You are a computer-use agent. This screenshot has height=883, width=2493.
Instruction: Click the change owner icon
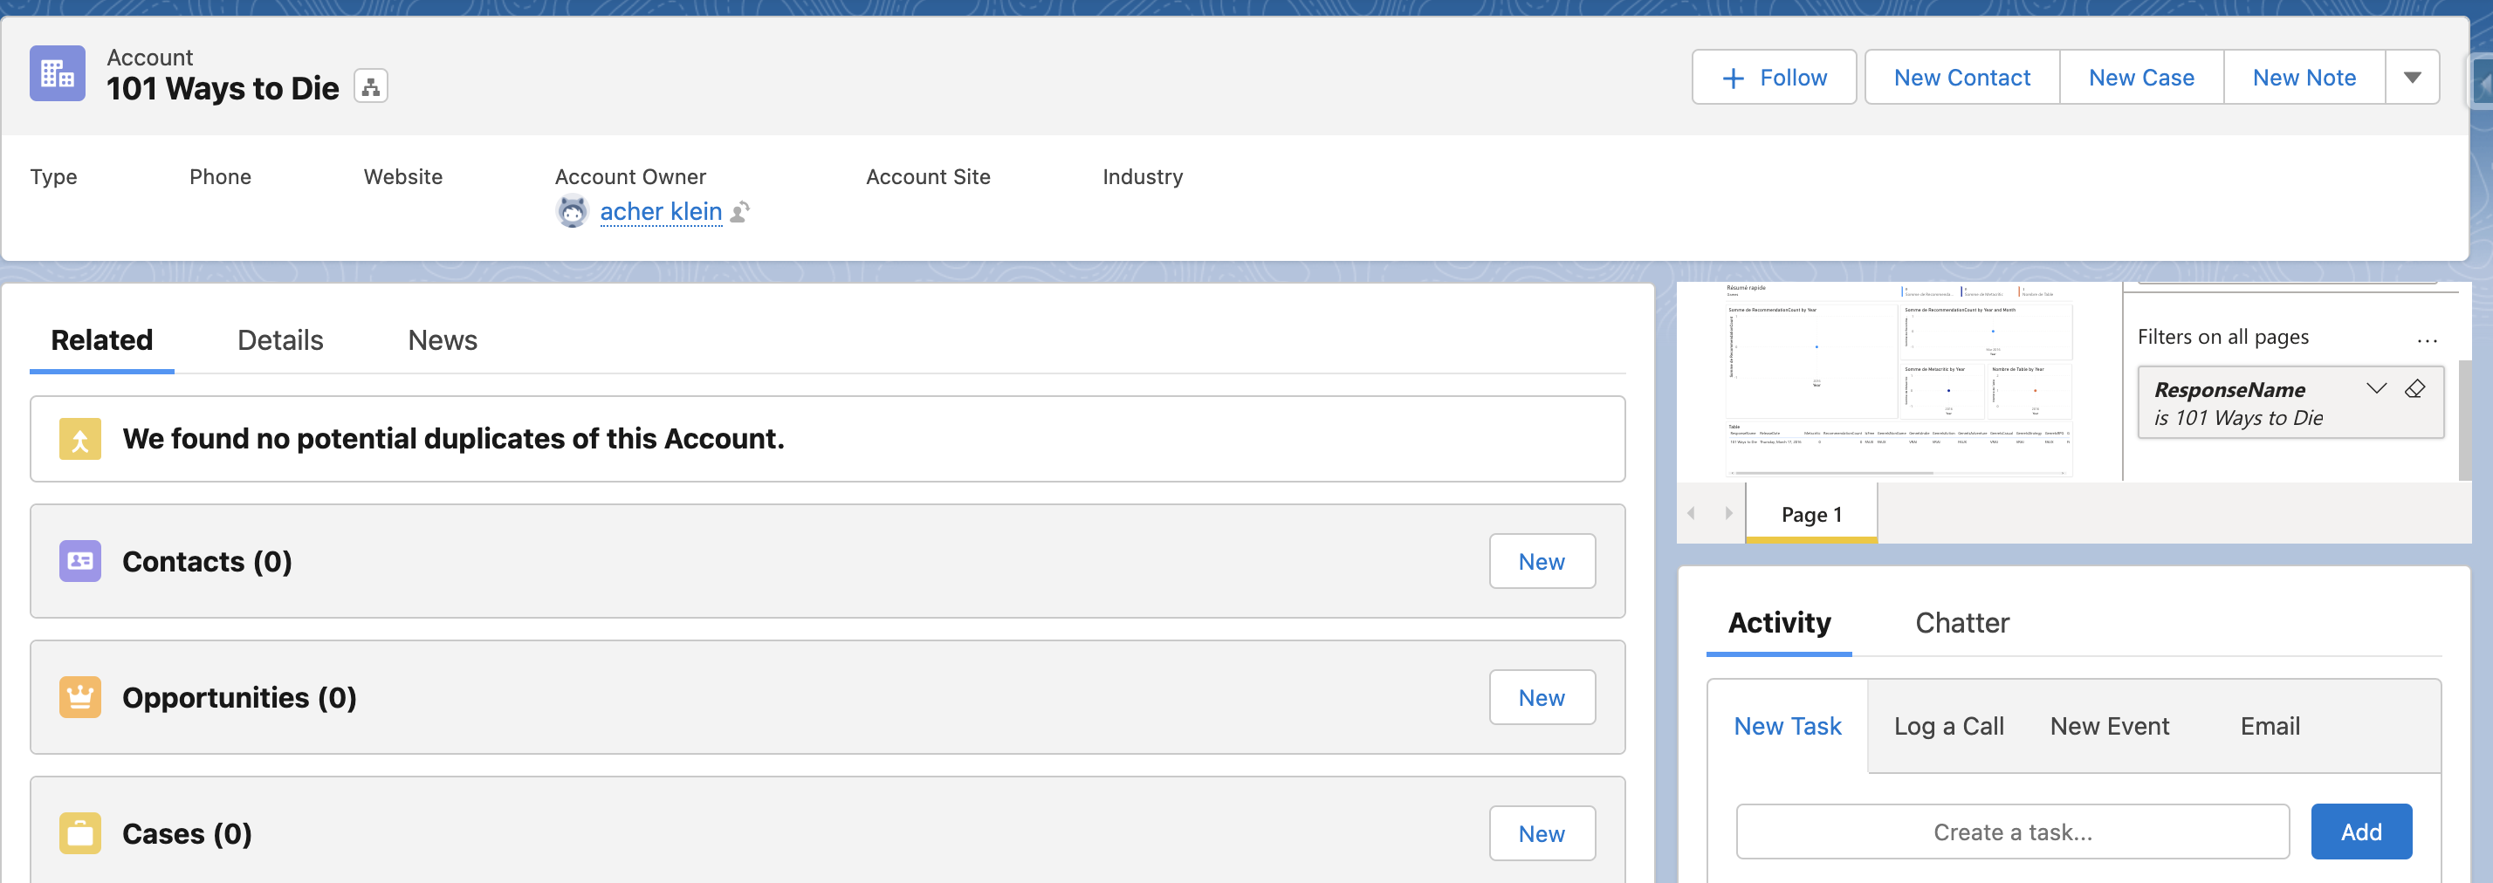click(740, 212)
